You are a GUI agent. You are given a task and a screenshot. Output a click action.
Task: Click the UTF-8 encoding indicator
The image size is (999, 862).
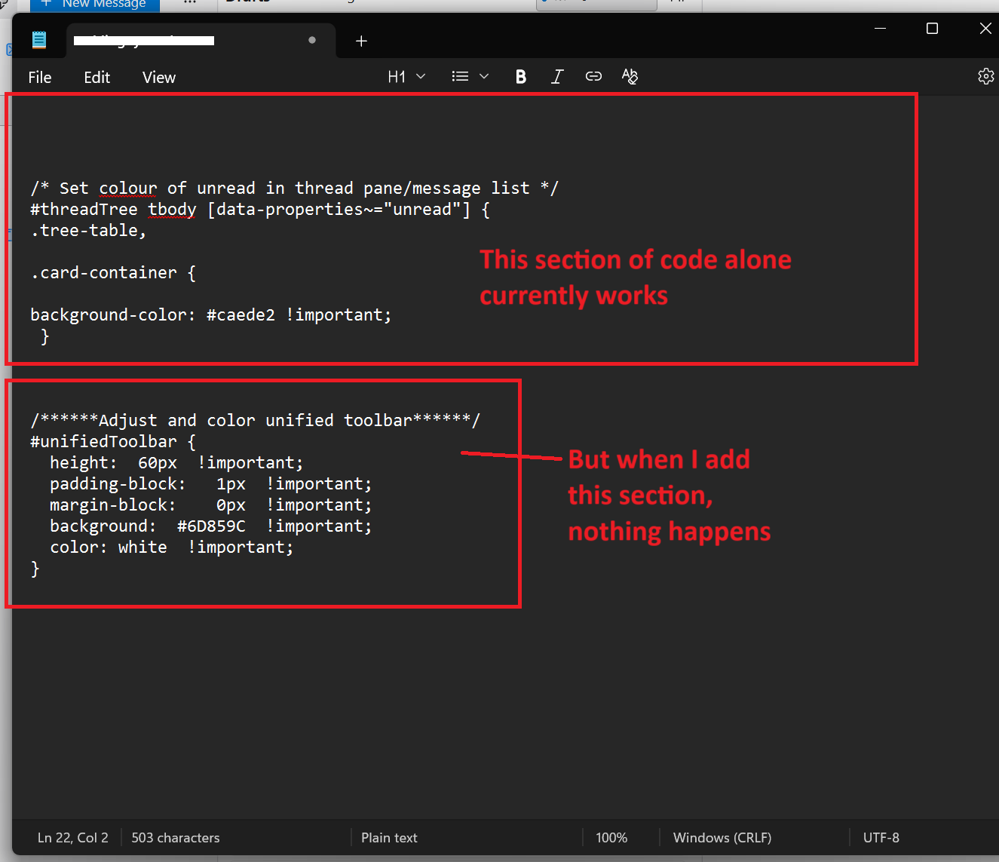pyautogui.click(x=881, y=838)
